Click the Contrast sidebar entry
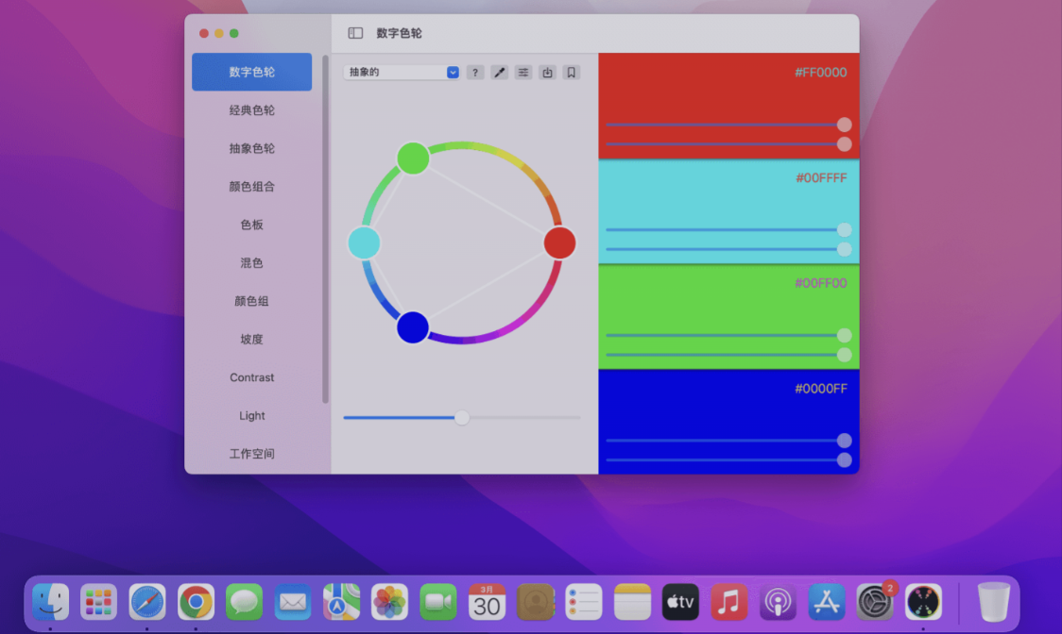This screenshot has width=1062, height=634. point(251,377)
